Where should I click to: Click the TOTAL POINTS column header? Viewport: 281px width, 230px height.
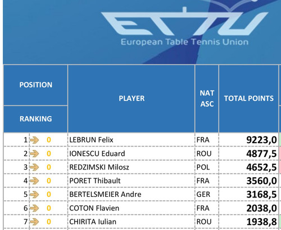[248, 99]
